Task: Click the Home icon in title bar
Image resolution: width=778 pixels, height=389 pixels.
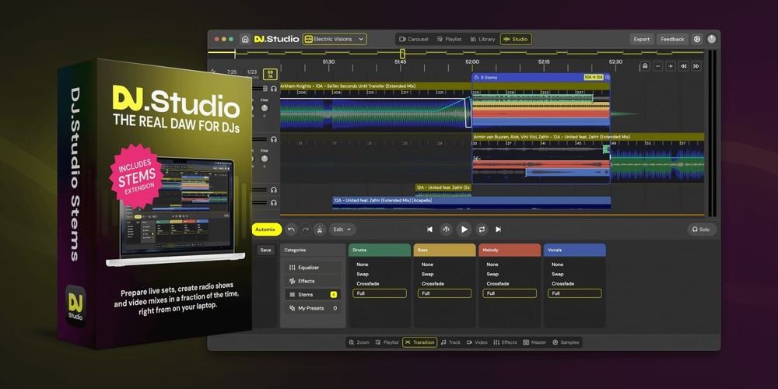Action: coord(245,39)
